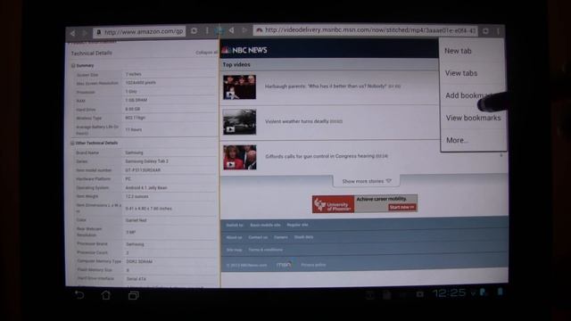The width and height of the screenshot is (571, 321).
Task: Collapse the Summary section
Action: [73, 66]
